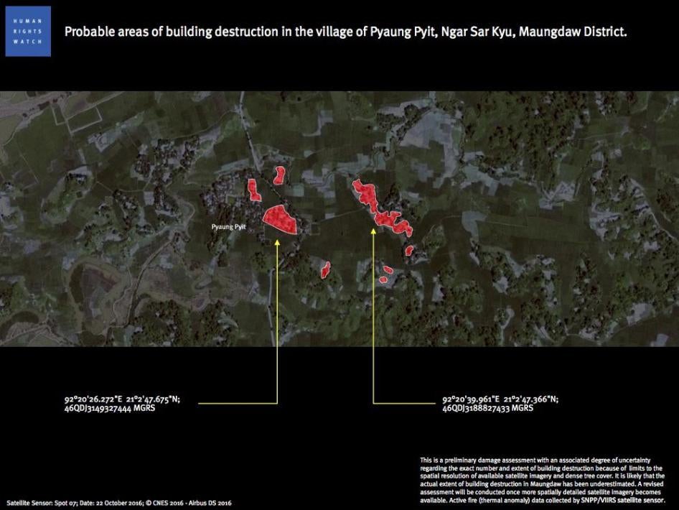Click the leftmost small red damage marker
The width and height of the screenshot is (679, 510).
click(x=253, y=191)
